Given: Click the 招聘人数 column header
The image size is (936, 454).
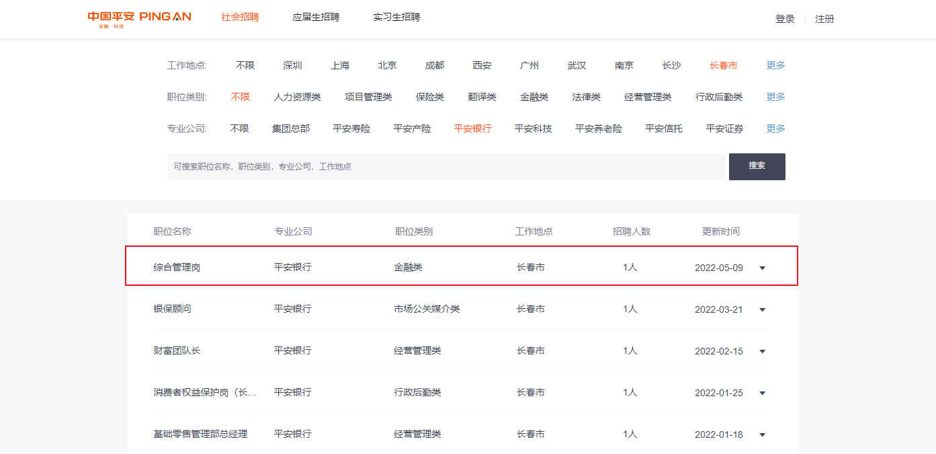Looking at the screenshot, I should point(632,231).
